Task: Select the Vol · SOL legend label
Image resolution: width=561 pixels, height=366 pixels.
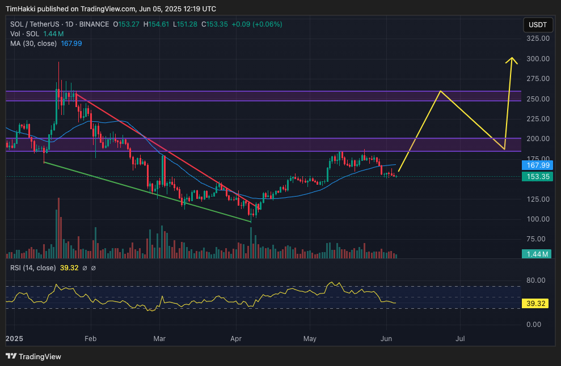Action: coord(25,34)
